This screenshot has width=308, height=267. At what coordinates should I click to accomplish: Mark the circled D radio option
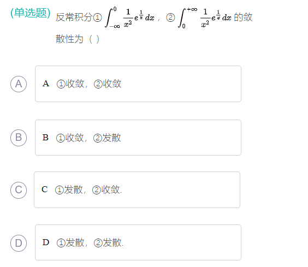tap(19, 243)
